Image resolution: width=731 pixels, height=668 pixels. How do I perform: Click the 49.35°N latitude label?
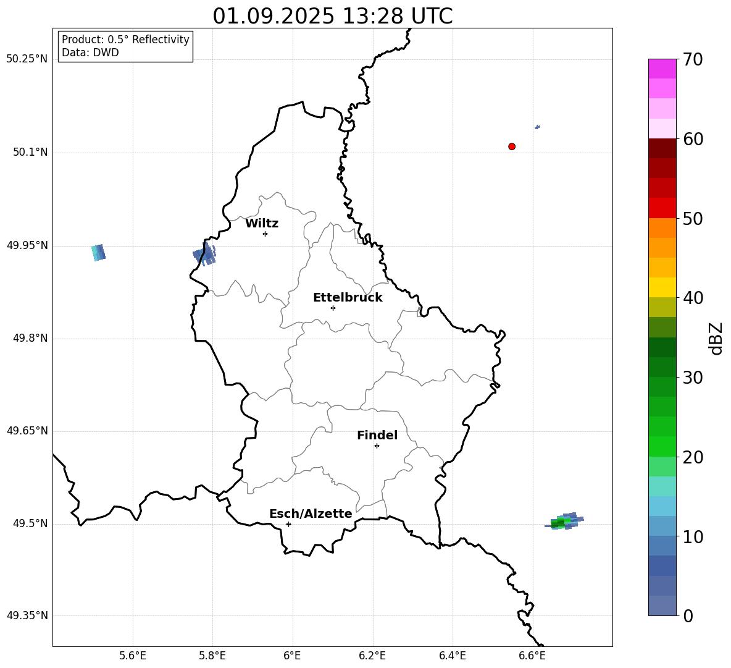tap(27, 615)
